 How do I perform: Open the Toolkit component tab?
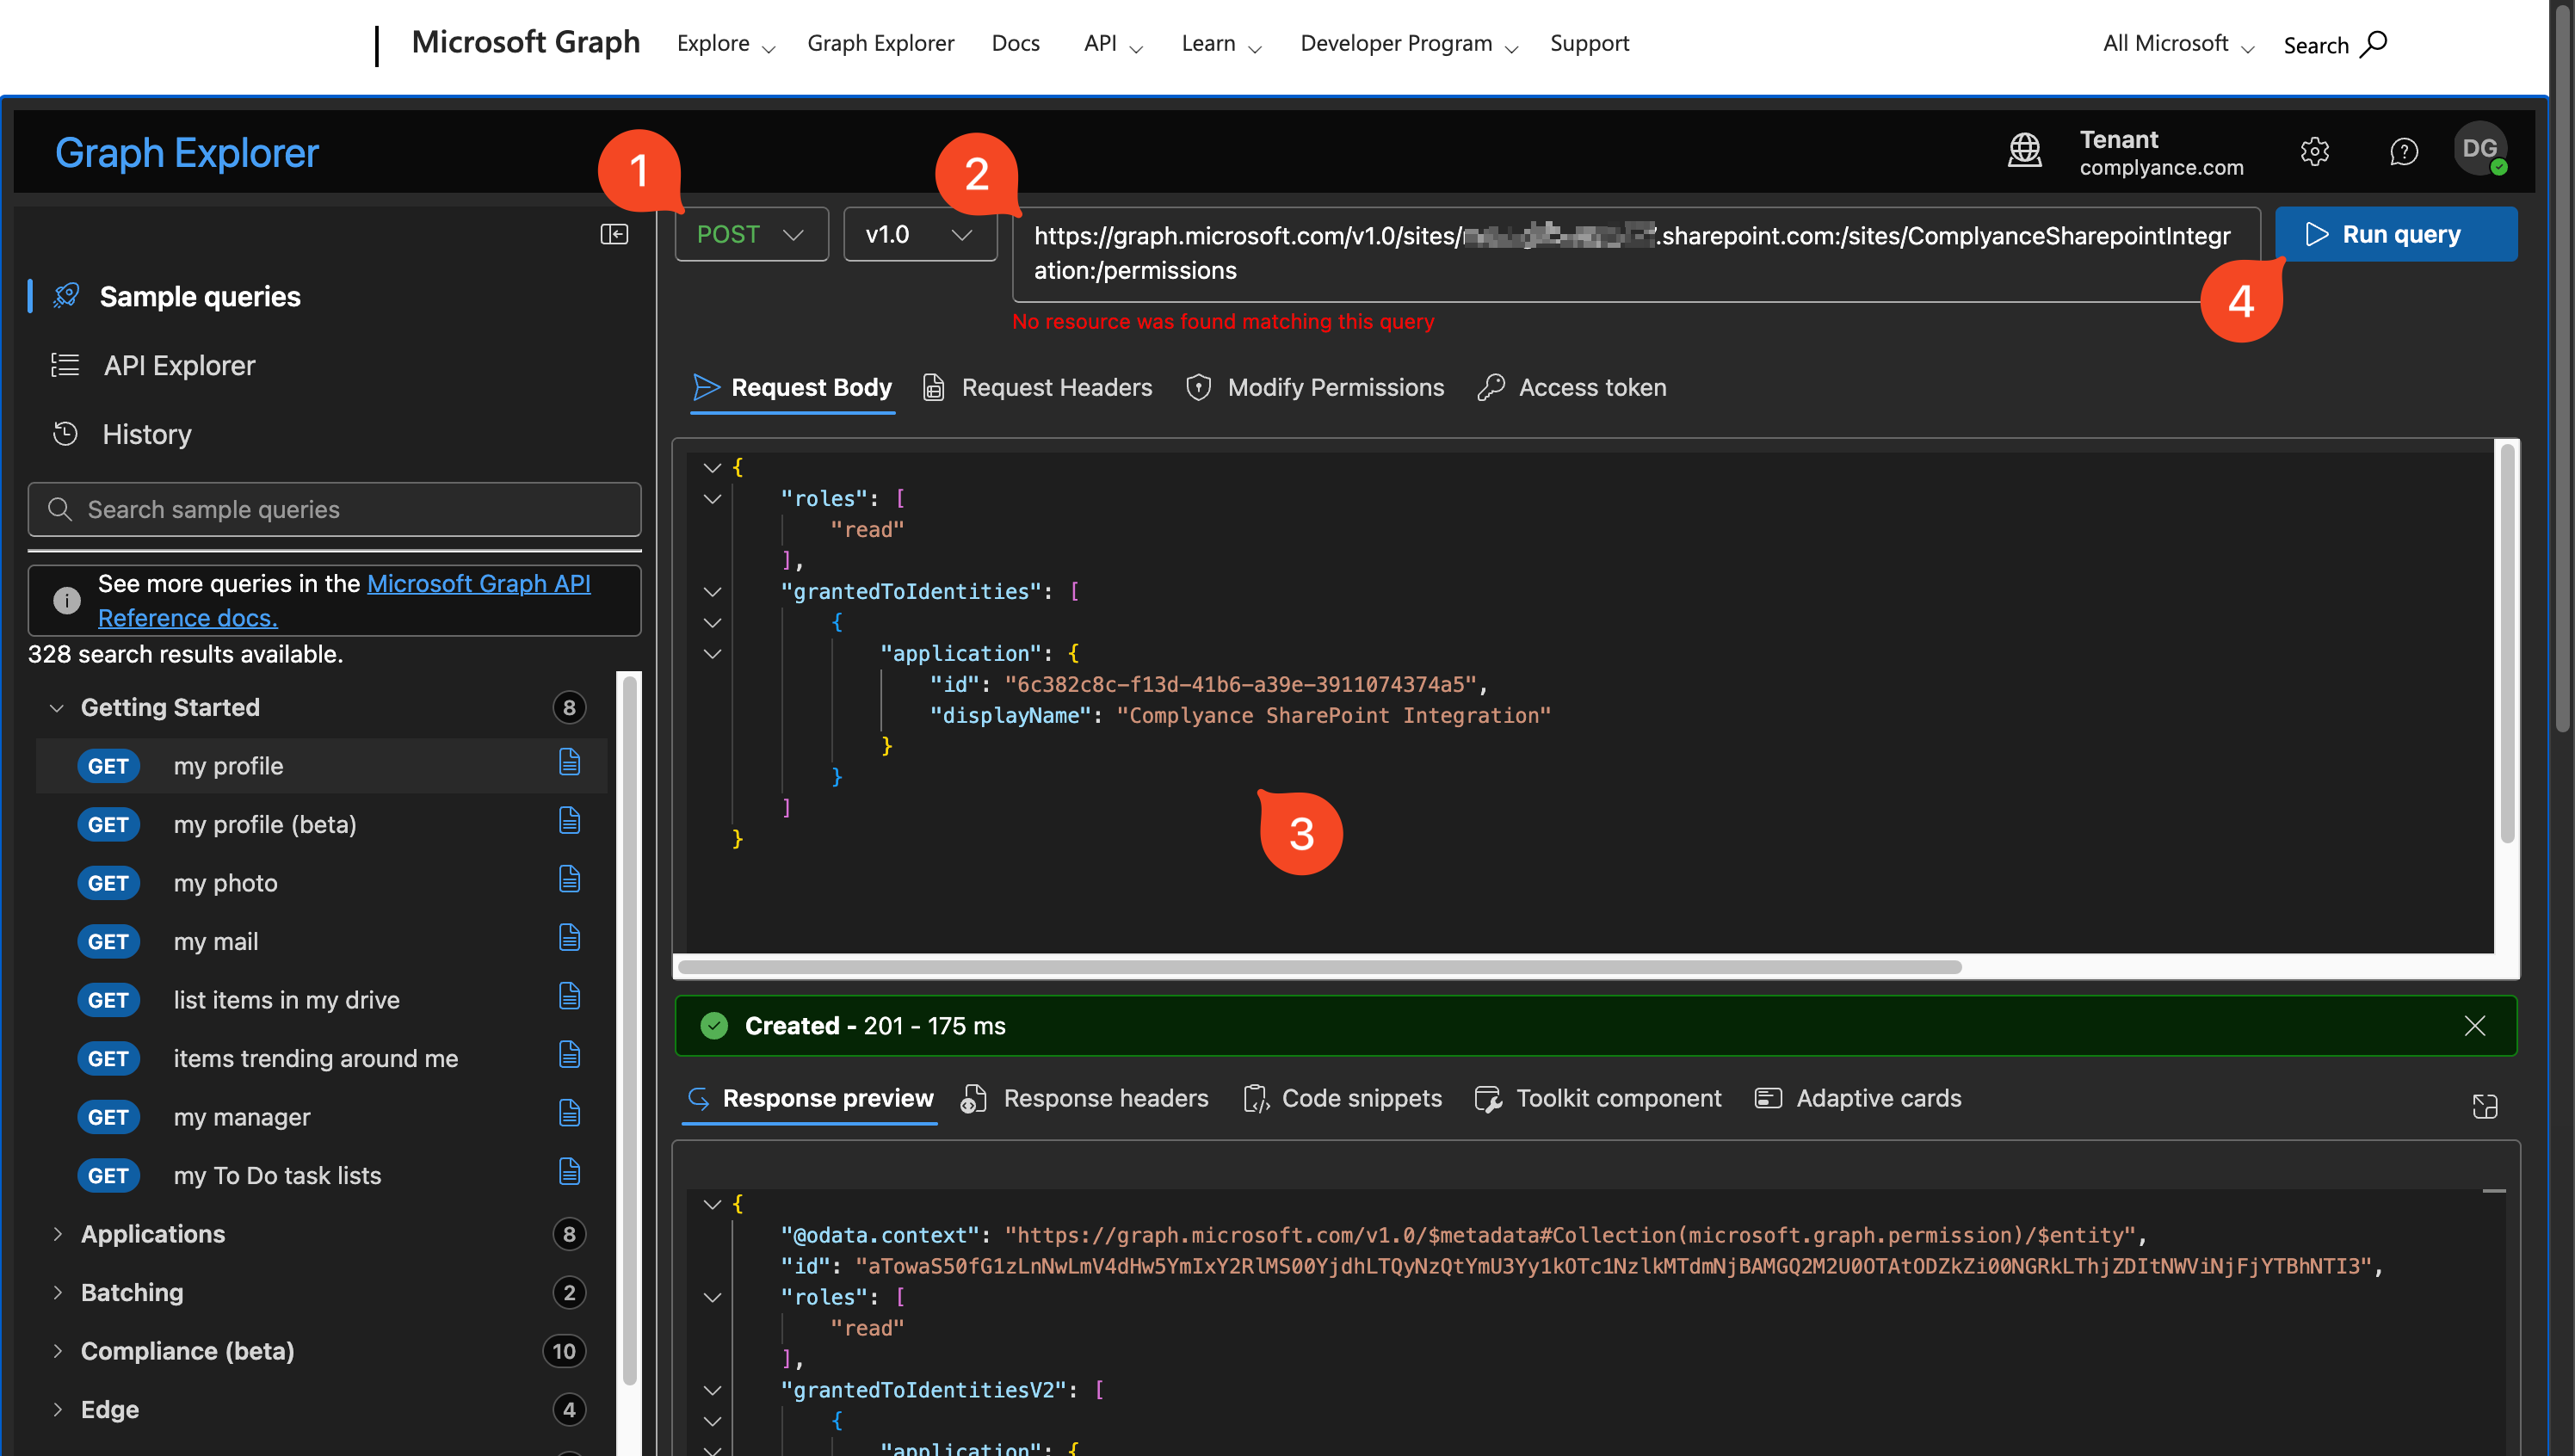[x=1598, y=1098]
